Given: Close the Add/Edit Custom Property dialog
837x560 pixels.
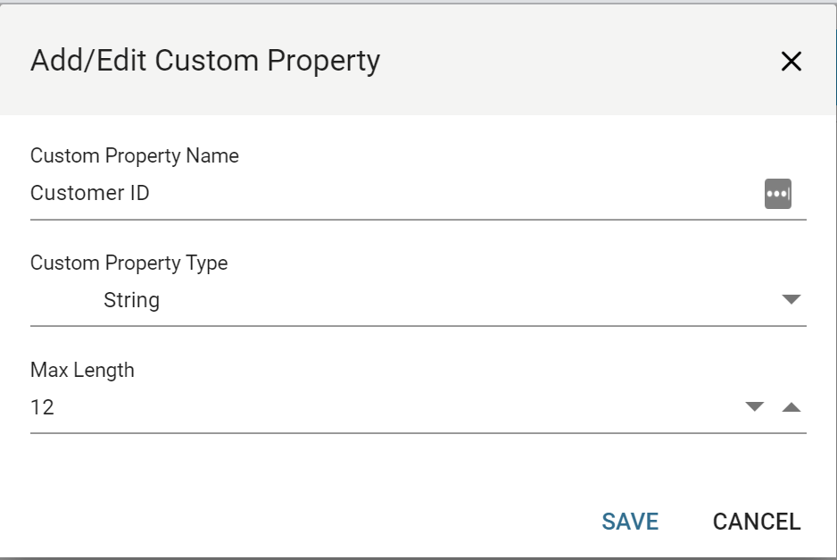Looking at the screenshot, I should pyautogui.click(x=791, y=61).
